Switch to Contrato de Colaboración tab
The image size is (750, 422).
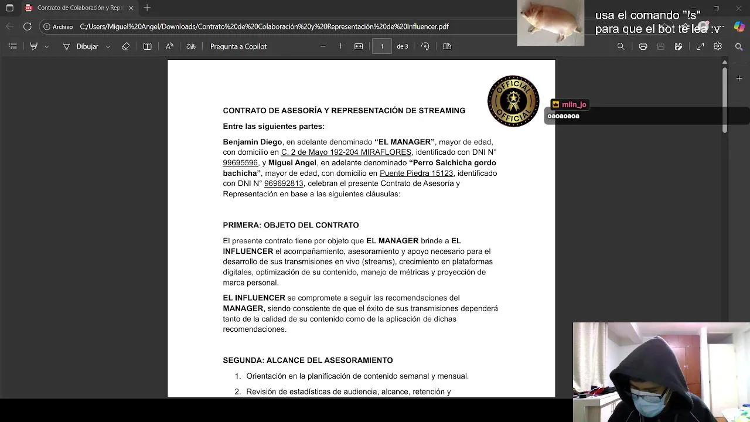coord(79,8)
